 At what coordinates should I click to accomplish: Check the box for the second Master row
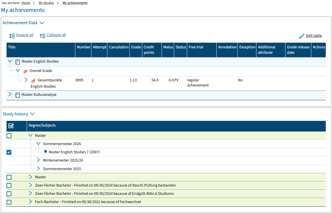click(x=9, y=177)
